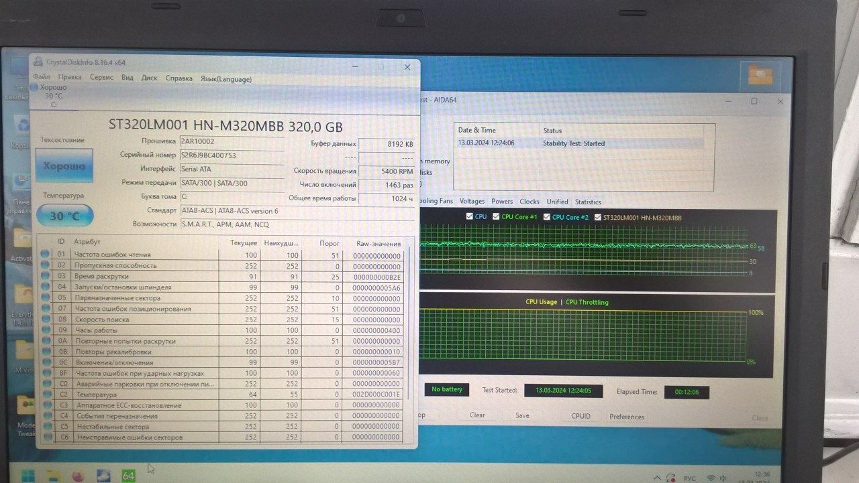Click the Save button in AIDA64
This screenshot has width=859, height=483.
coord(522,415)
